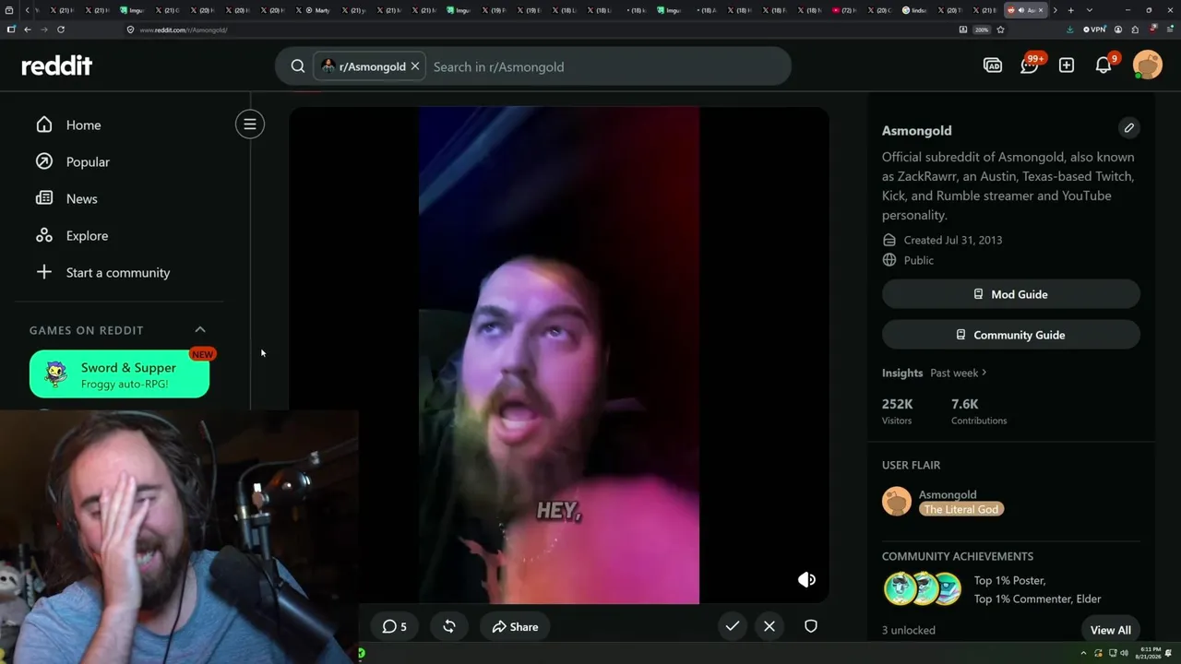The width and height of the screenshot is (1181, 664).
Task: Click the community achievements badges
Action: [923, 588]
